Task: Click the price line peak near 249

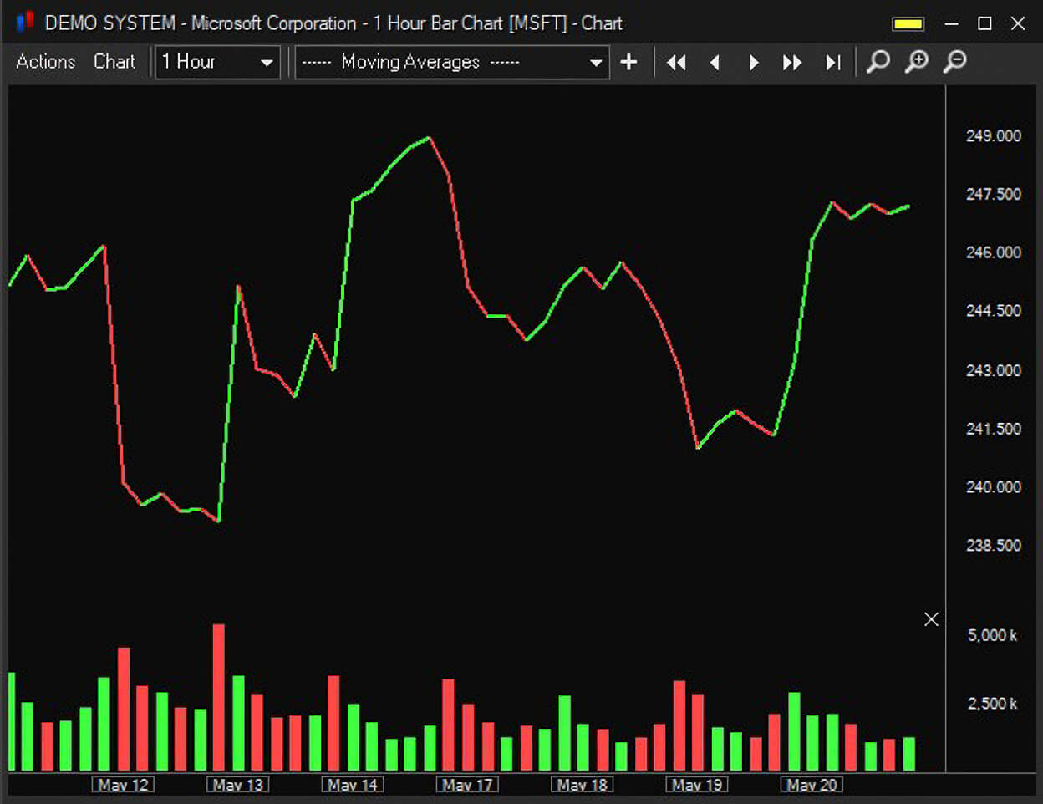Action: [429, 138]
